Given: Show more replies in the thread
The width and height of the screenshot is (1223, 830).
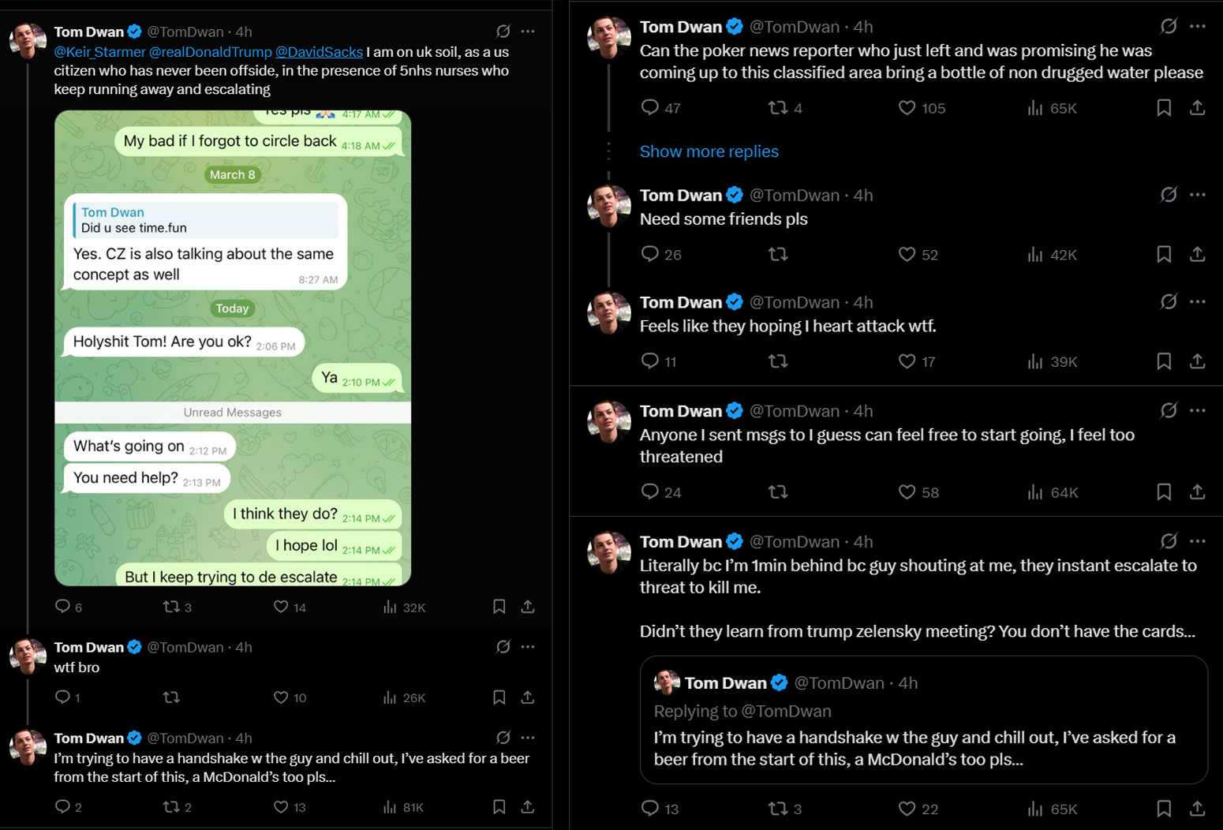Looking at the screenshot, I should 709,151.
